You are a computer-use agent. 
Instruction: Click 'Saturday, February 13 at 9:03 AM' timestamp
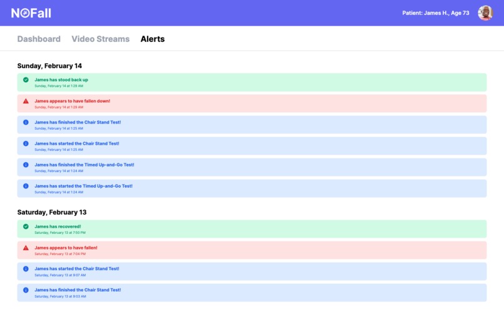point(60,296)
